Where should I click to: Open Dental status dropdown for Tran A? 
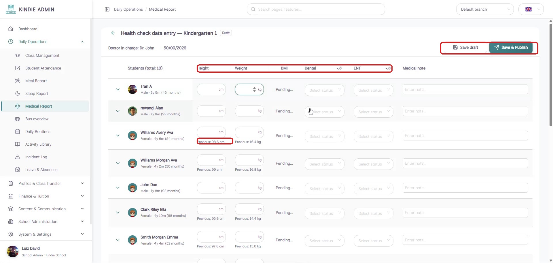(325, 90)
